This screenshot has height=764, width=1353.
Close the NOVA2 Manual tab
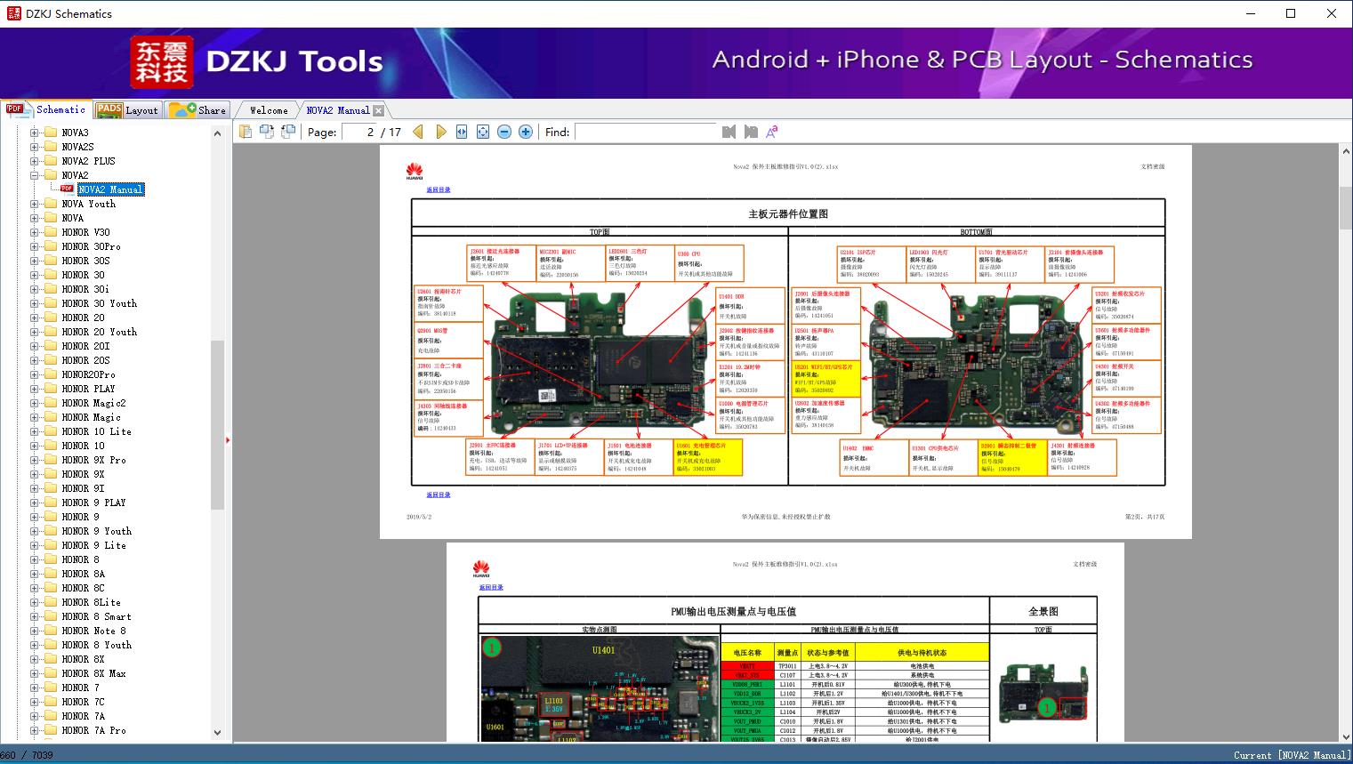[x=379, y=110]
